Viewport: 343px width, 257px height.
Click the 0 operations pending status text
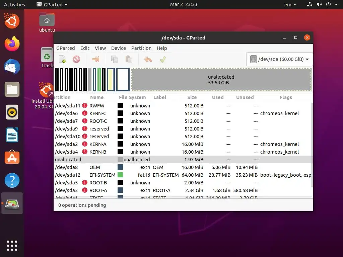tap(82, 205)
